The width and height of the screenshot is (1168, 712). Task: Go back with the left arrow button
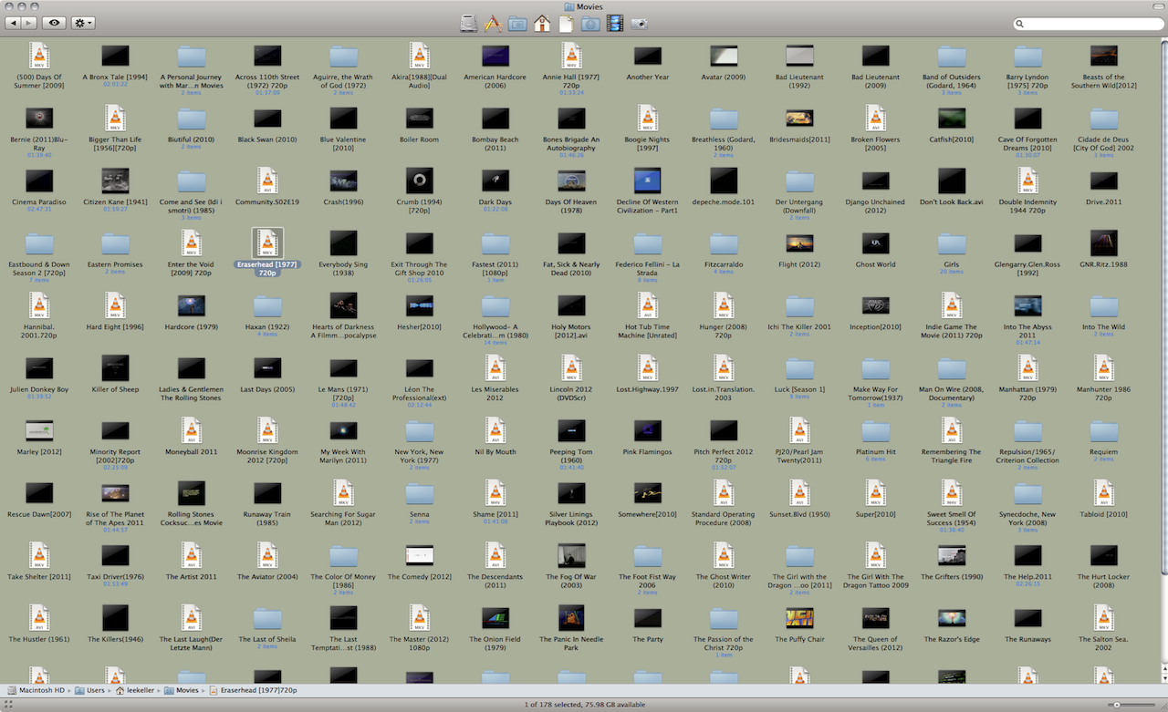(12, 23)
